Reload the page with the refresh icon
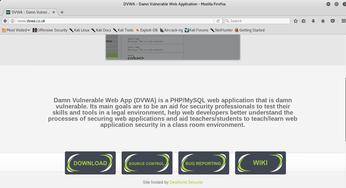Image resolution: width=346 pixels, height=188 pixels. pos(218,21)
